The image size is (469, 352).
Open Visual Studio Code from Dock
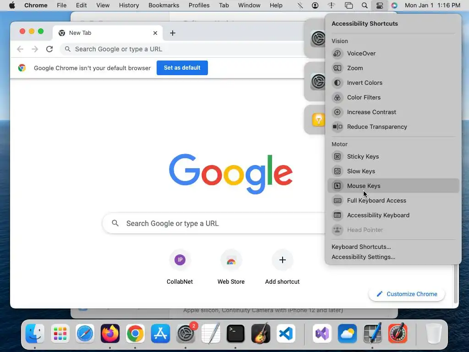click(x=286, y=334)
